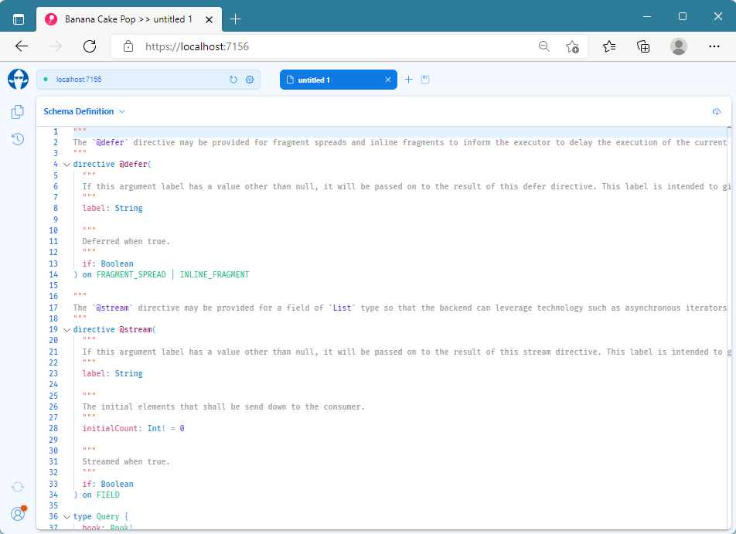736x534 pixels.
Task: Refresh the localhost:7156 schema connection
Action: pyautogui.click(x=233, y=79)
